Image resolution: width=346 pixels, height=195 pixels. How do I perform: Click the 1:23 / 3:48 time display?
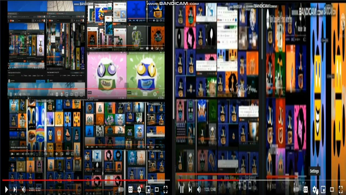point(210,190)
